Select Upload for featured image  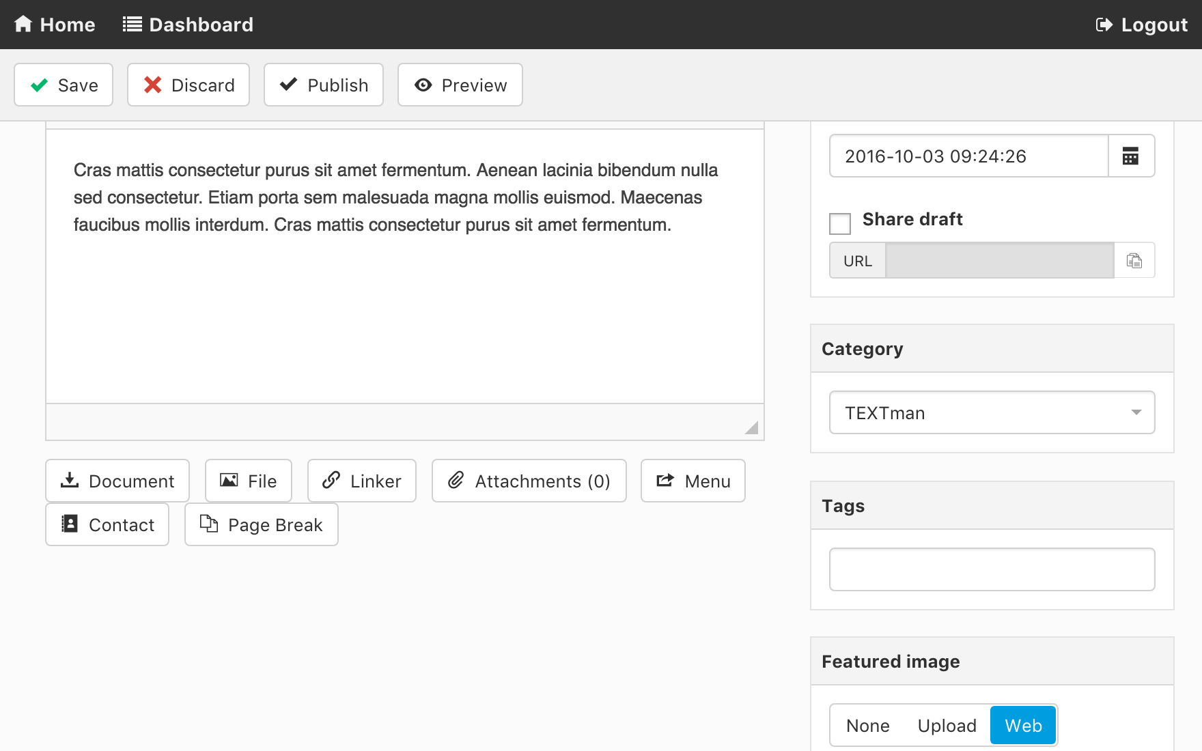point(947,726)
